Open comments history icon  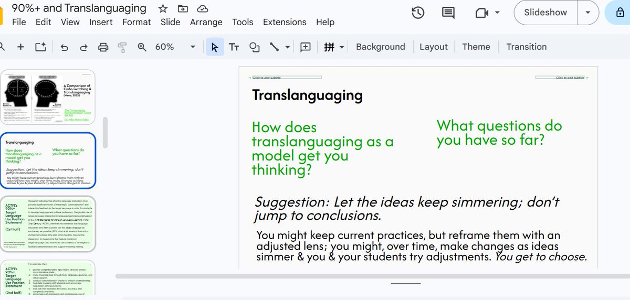448,13
